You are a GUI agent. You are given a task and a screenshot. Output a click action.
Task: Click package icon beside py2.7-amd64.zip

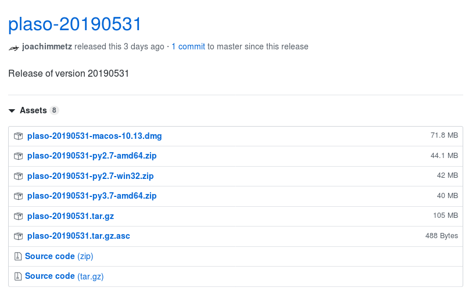[x=18, y=156]
